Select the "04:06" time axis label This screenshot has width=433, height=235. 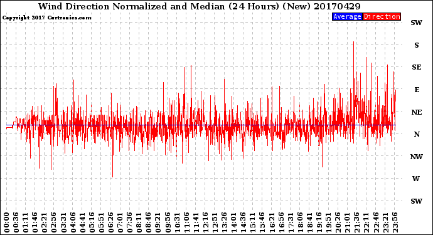[73, 222]
